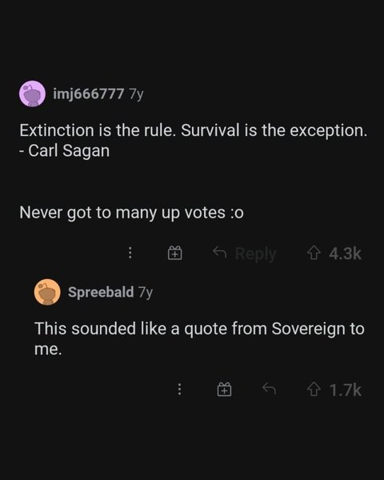Screen dimensions: 384x480
Task: Open imj666777's purple avatar profile
Action: 33,94
